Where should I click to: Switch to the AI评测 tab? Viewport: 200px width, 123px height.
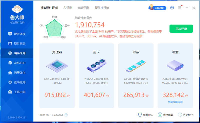click(68, 8)
